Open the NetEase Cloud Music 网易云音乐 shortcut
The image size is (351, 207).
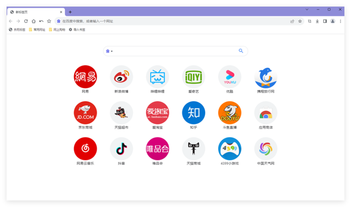pos(85,149)
